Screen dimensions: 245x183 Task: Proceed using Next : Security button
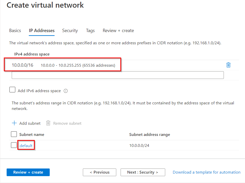(143, 172)
